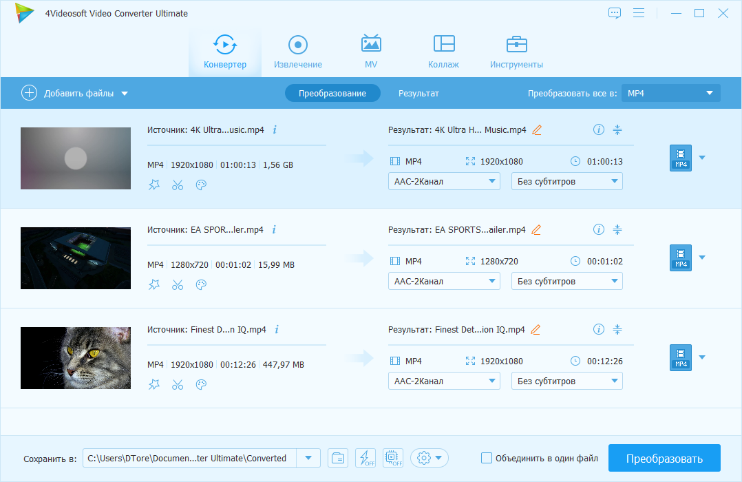742x482 pixels.
Task: Click output resolution 1920x1080 of 4K Ultra
Action: (502, 161)
